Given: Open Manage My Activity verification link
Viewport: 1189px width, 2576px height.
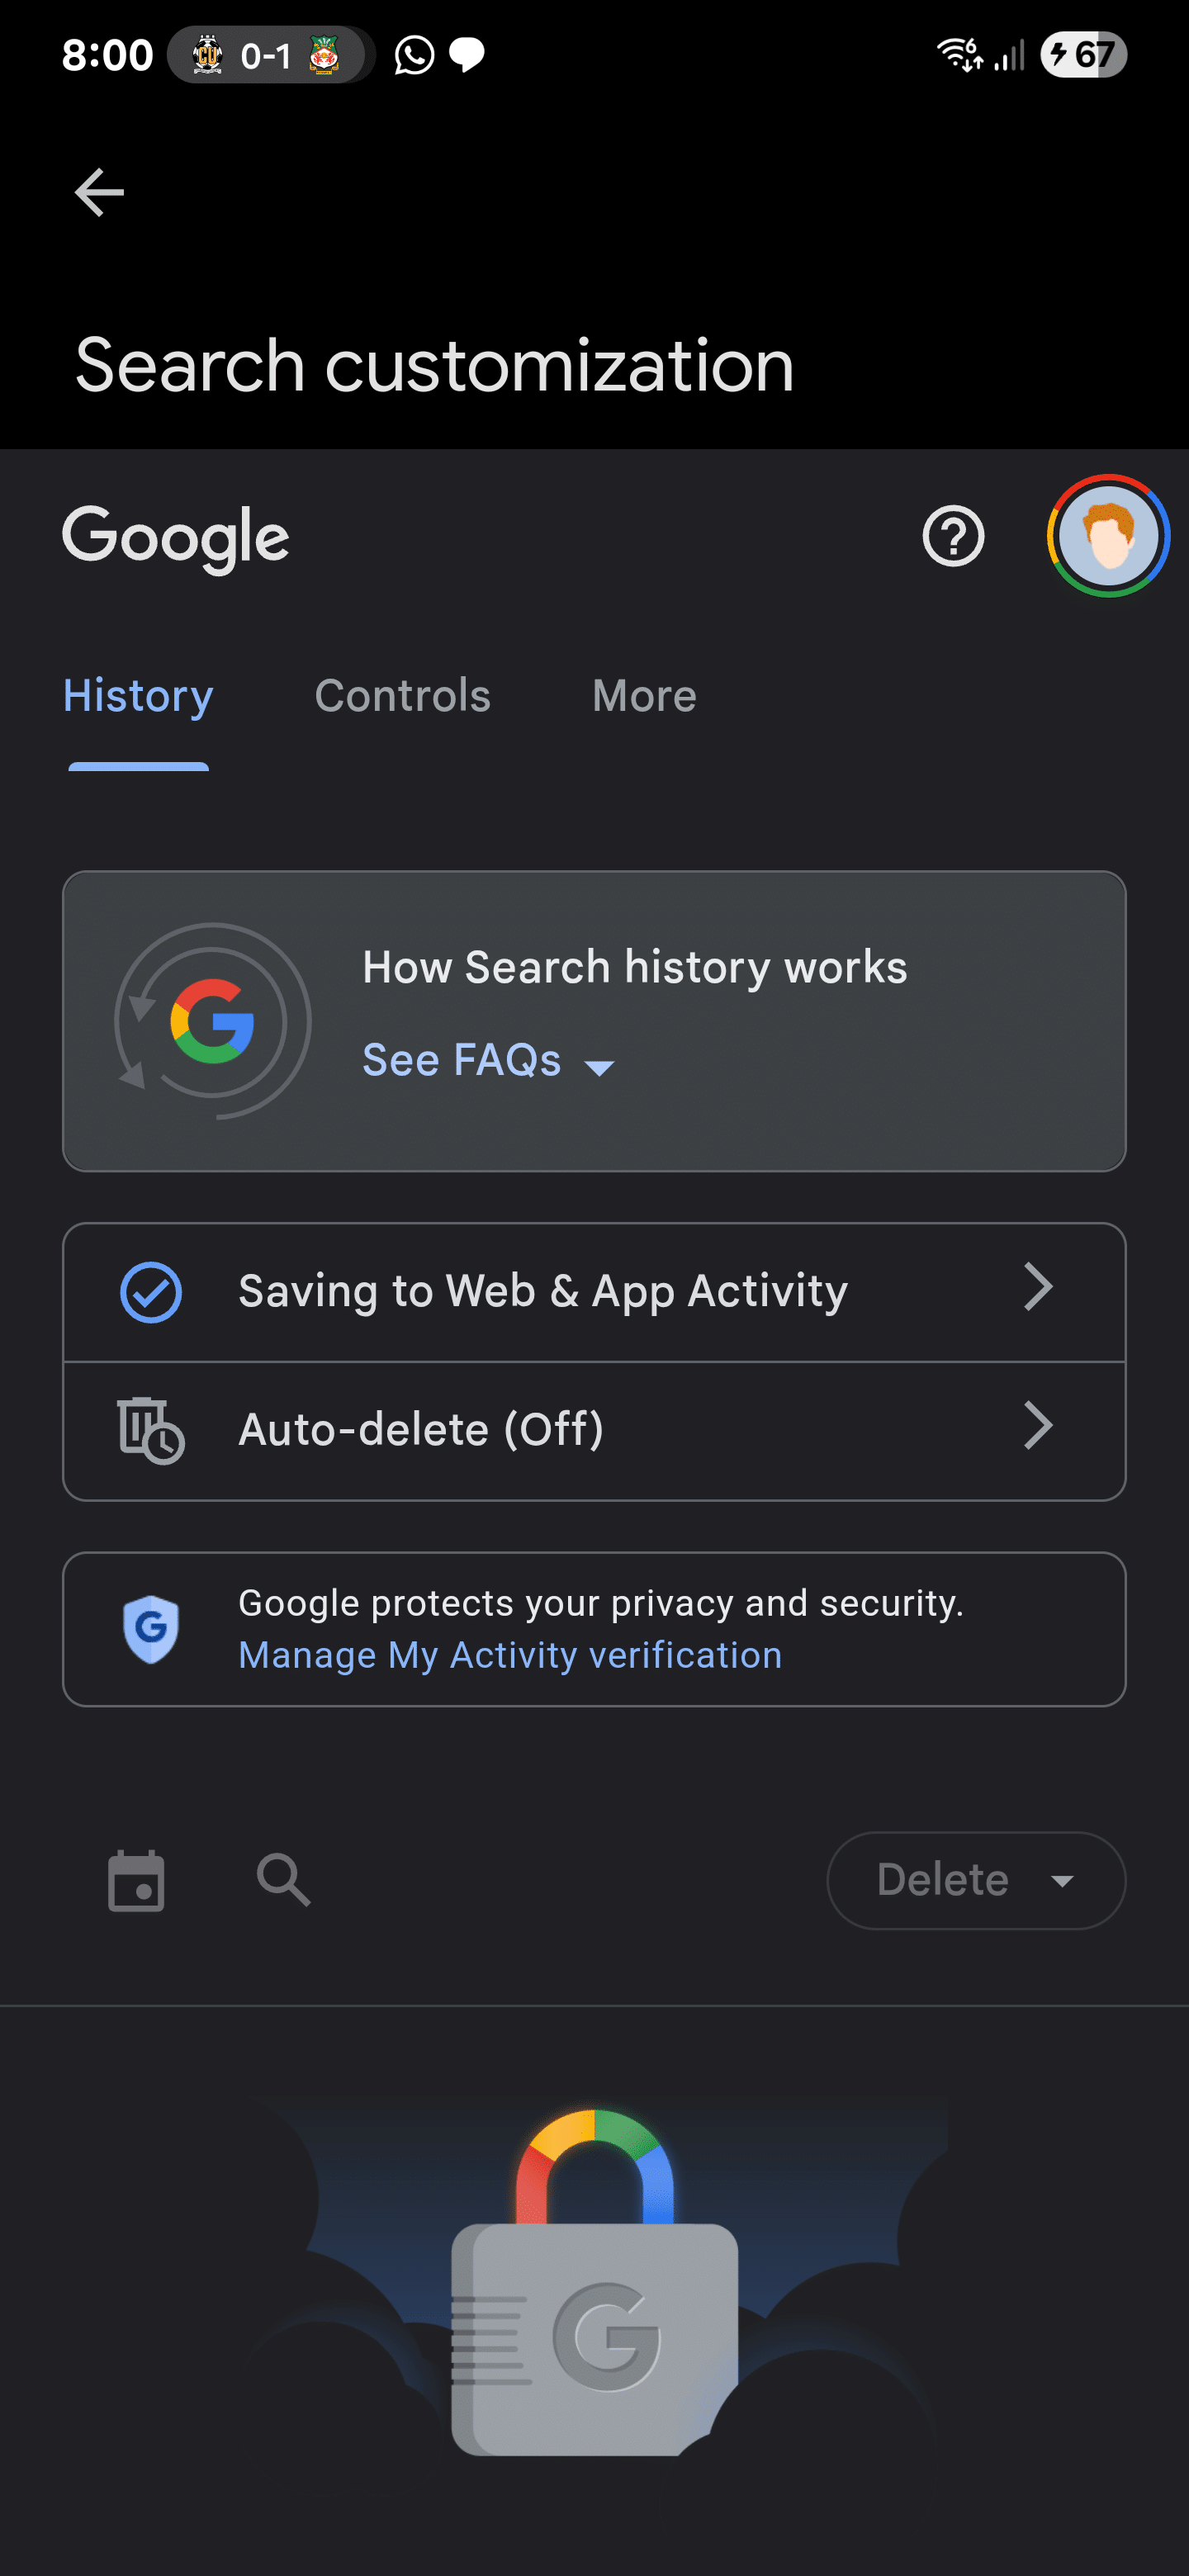Looking at the screenshot, I should [510, 1656].
